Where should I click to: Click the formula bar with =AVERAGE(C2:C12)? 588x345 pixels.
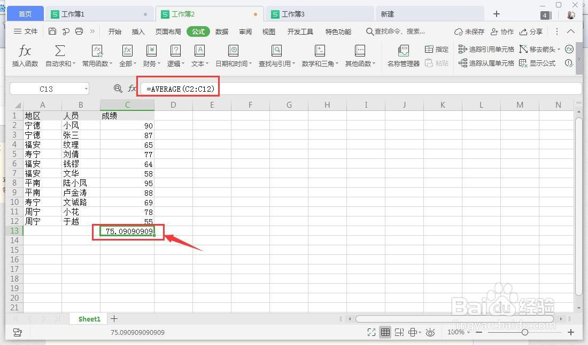(x=360, y=89)
